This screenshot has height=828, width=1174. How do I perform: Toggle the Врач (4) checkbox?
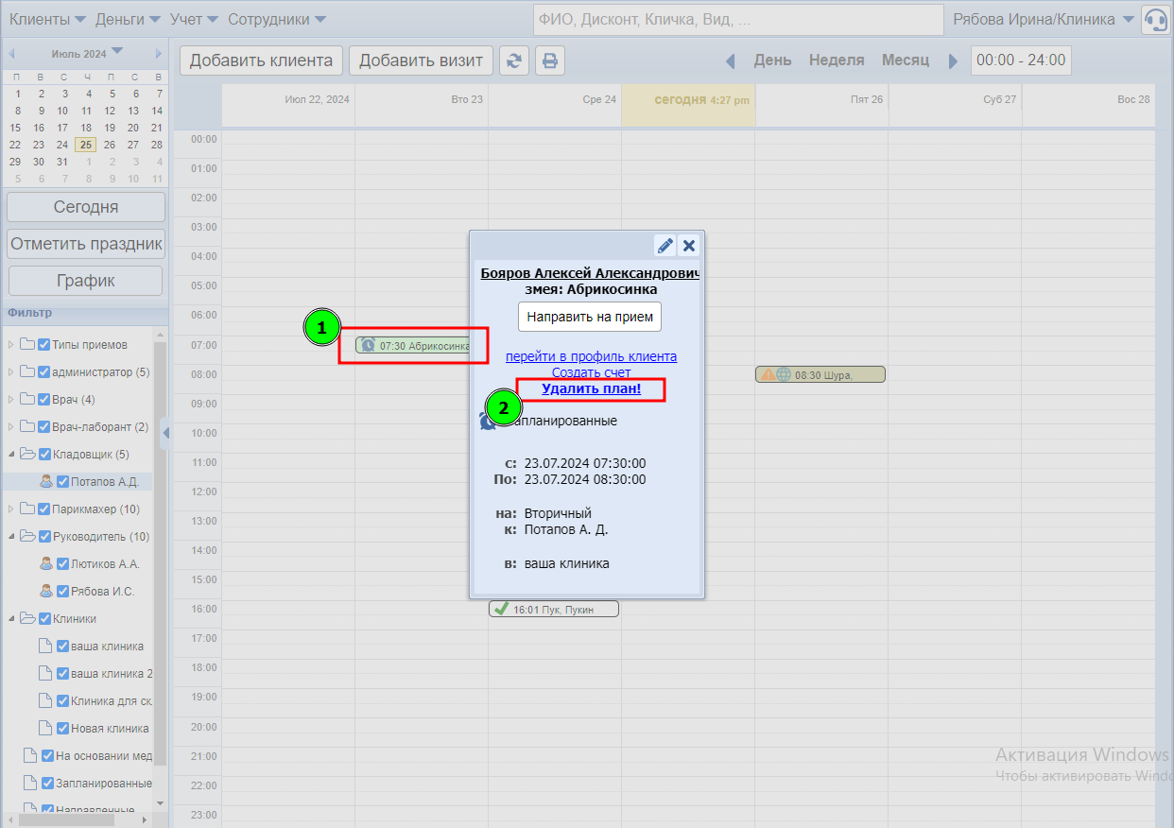(44, 400)
